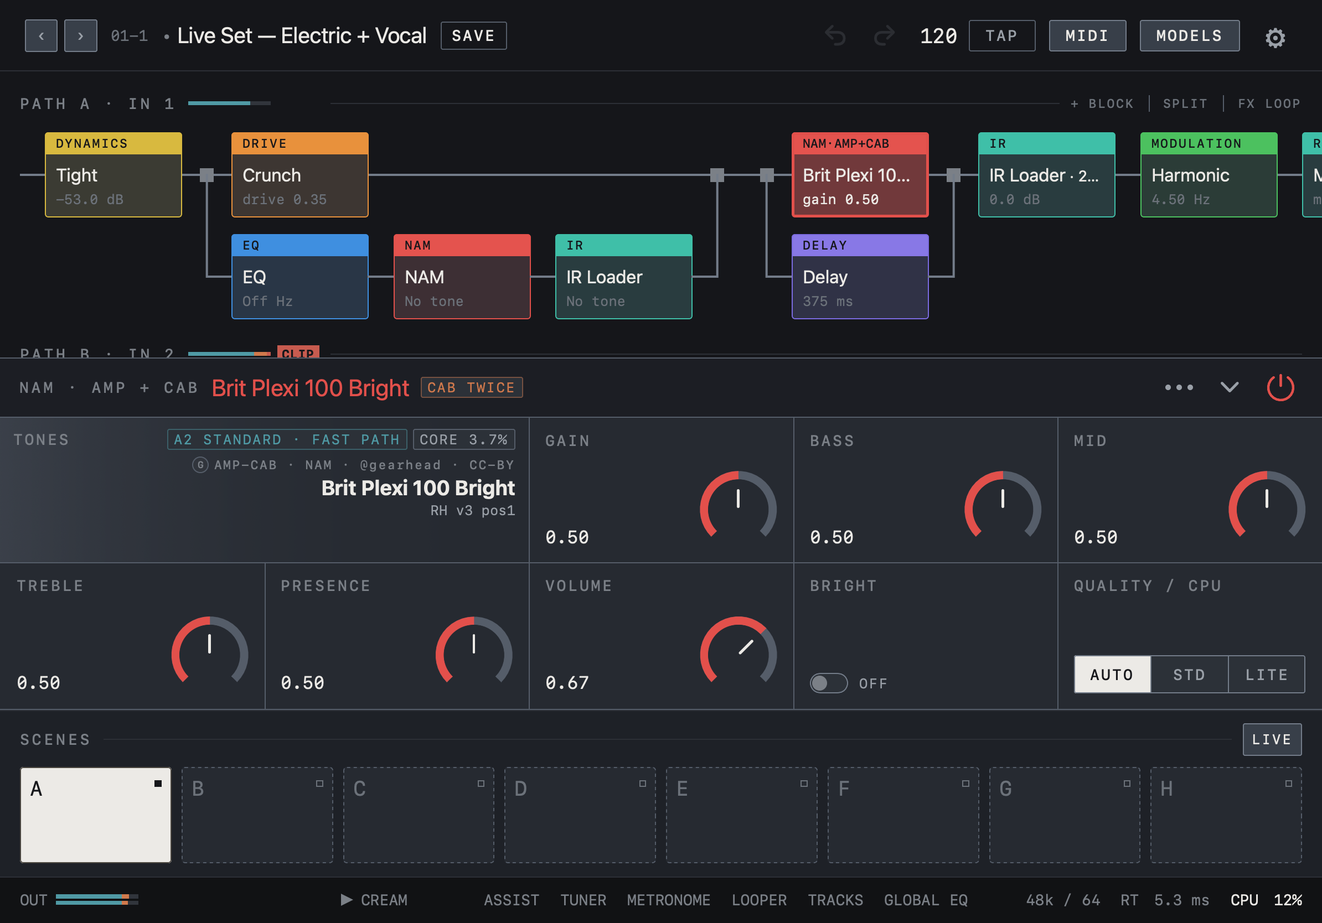The image size is (1322, 923).
Task: Click the node after Brit Plexi block
Action: click(953, 175)
